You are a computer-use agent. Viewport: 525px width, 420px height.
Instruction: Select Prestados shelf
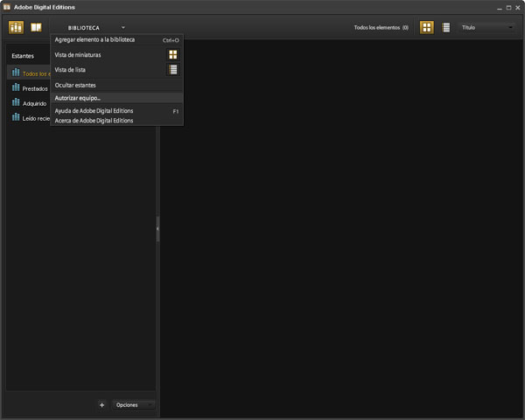(29, 88)
